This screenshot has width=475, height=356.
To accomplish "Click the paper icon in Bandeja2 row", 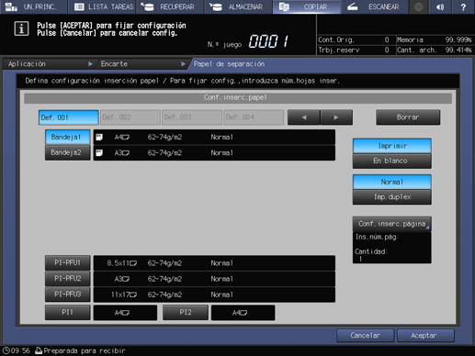I will (x=99, y=152).
